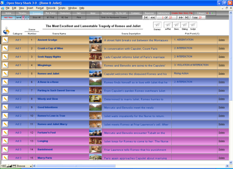The image size is (233, 169).
Task: Select the 'Romeo and Juliet Marry' scene name
Action: click(52, 124)
